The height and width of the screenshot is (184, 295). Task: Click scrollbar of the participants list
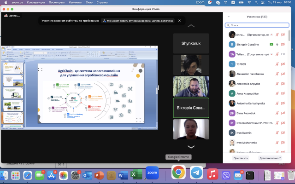[x=289, y=35]
